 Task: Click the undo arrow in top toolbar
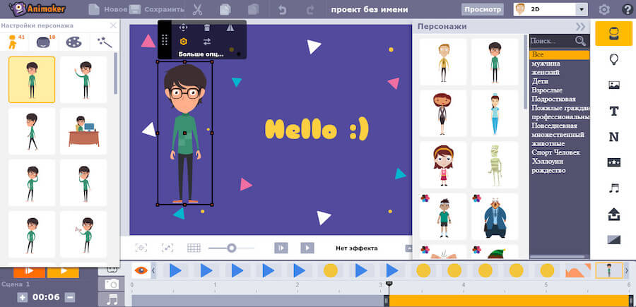tap(283, 10)
